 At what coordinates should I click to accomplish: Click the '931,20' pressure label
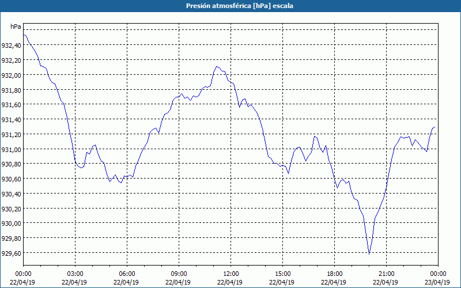point(11,134)
